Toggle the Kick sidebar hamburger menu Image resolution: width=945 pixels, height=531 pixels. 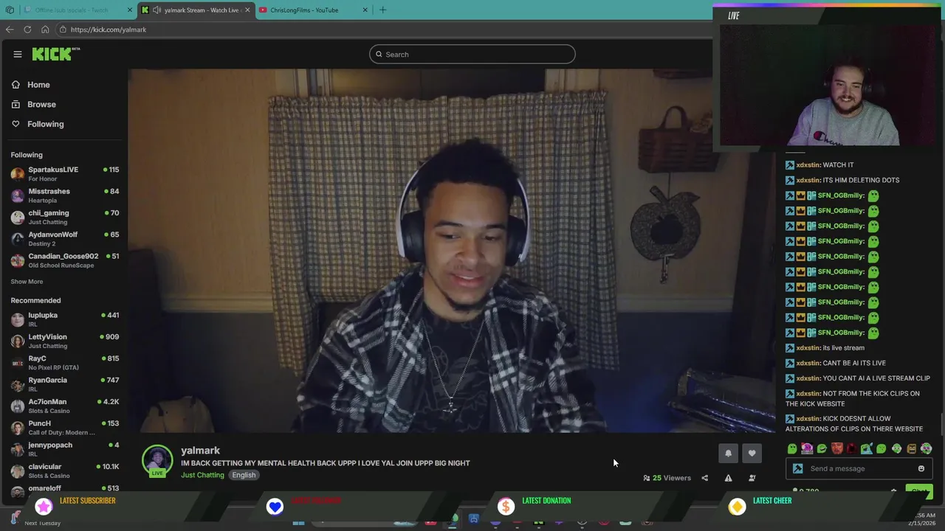[18, 54]
